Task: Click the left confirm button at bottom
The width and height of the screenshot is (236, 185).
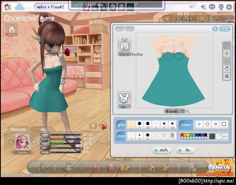Action: [x=162, y=150]
